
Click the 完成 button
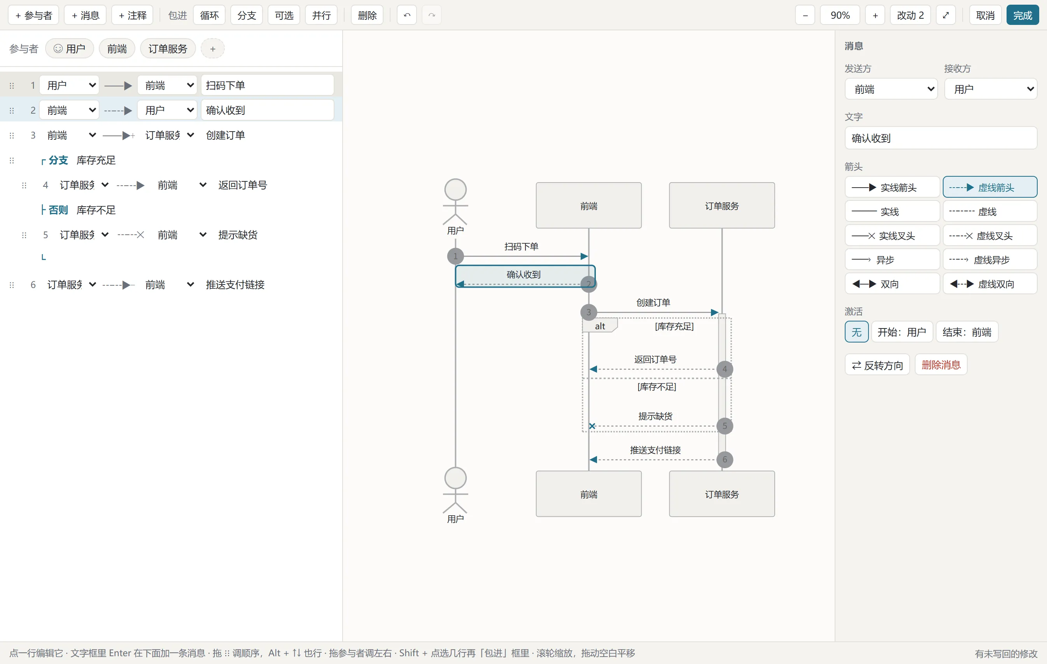click(x=1022, y=15)
